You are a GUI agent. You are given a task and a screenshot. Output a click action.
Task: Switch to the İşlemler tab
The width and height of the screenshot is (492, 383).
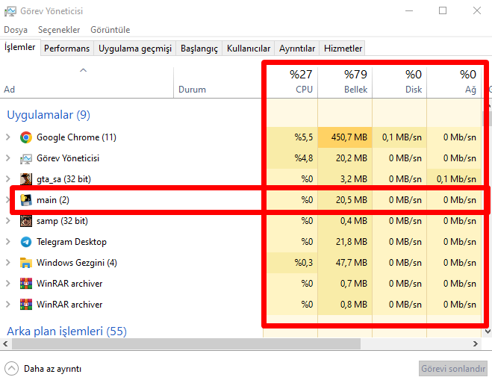(20, 47)
